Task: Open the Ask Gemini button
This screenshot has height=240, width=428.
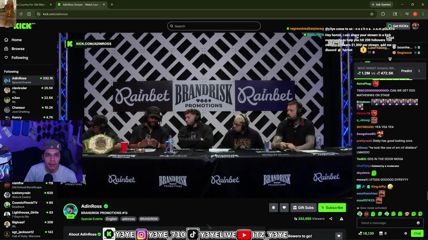Action: coord(381,4)
